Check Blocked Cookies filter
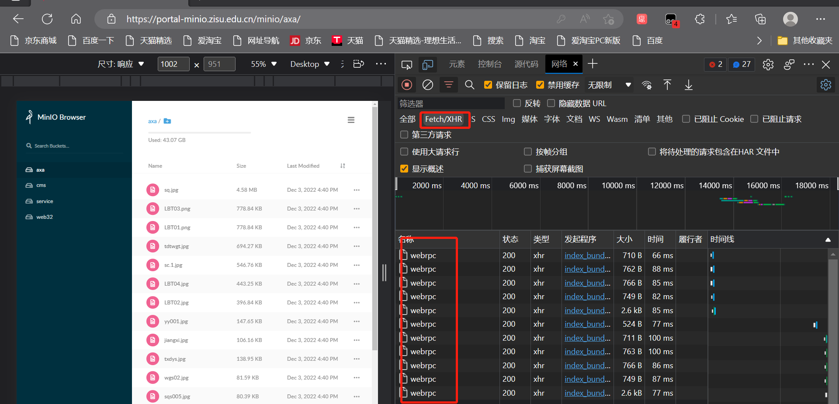 point(686,119)
